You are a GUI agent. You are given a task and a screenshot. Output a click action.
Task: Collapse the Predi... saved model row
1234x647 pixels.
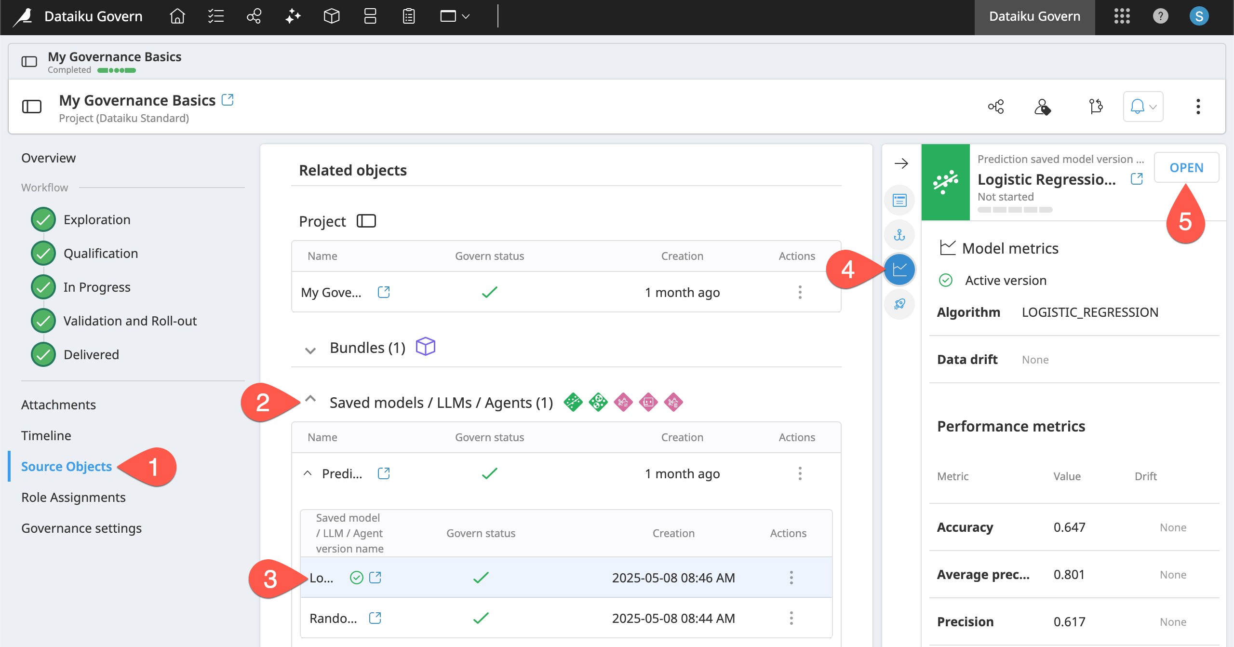point(308,473)
